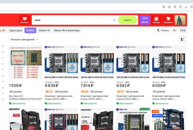Click the browser shield protection icon
Viewport: 193px width, 130px height.
(175, 7)
